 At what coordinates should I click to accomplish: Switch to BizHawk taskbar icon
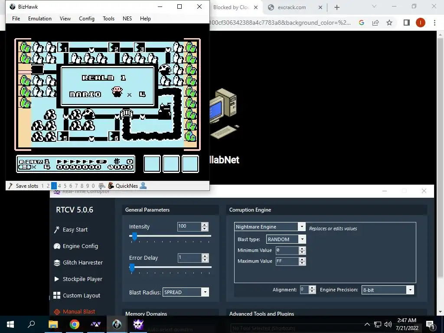click(x=117, y=324)
